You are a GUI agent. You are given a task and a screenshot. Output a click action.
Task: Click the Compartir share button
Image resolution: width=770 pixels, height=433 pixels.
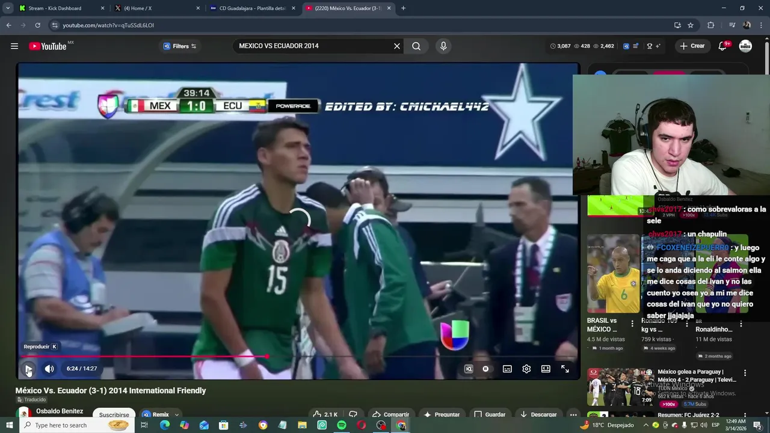pos(390,414)
